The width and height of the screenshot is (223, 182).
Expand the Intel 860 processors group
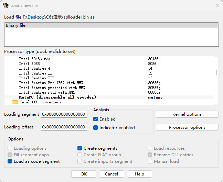(40, 102)
